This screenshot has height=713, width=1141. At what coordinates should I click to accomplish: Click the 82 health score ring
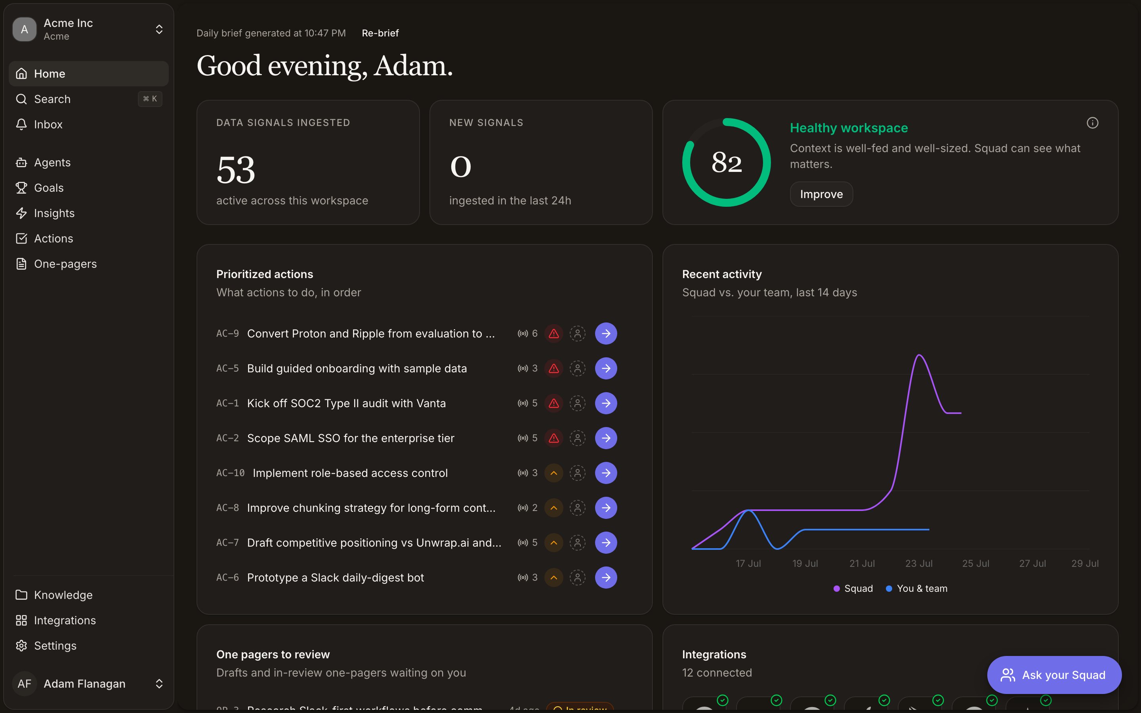click(727, 162)
